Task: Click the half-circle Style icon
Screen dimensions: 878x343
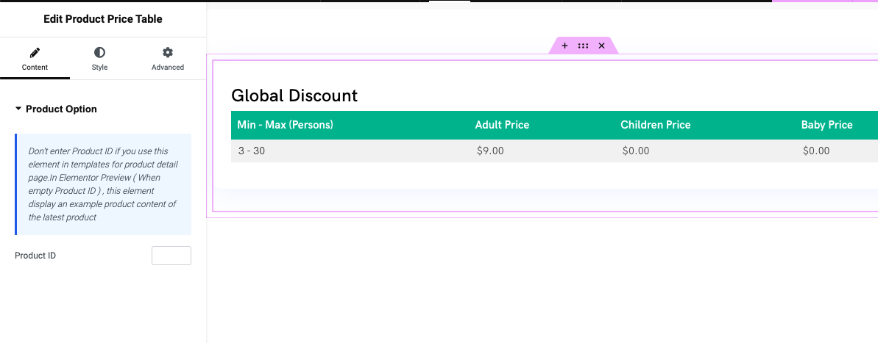Action: 99,52
